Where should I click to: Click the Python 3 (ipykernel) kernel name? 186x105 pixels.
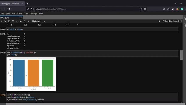click(171, 21)
